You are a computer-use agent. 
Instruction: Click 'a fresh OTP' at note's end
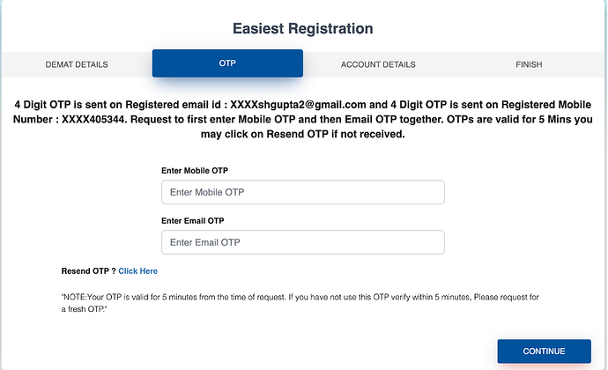tap(91, 310)
